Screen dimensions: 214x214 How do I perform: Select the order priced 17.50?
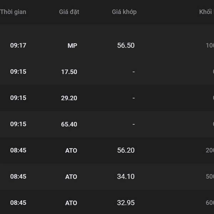(107, 72)
